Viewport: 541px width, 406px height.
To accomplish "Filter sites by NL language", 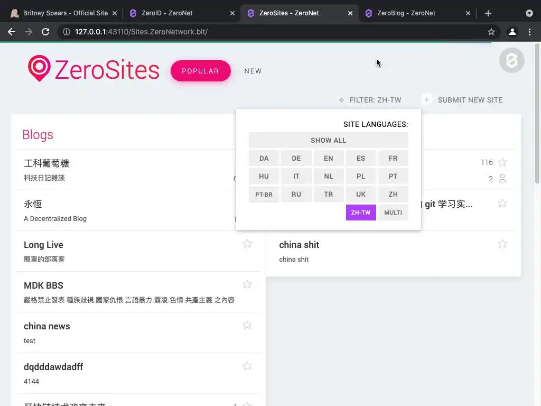I will point(329,176).
